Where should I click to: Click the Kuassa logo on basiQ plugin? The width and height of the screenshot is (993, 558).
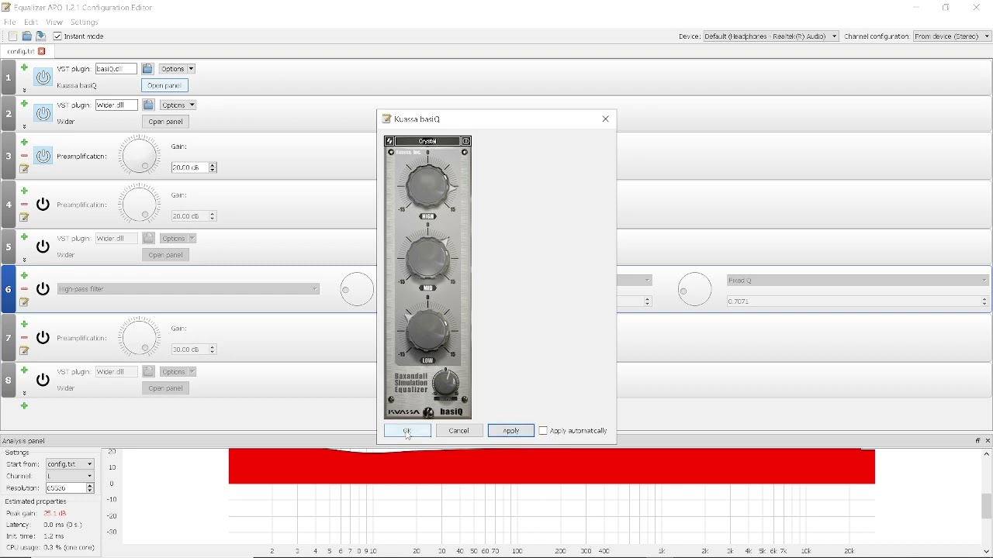pos(428,412)
